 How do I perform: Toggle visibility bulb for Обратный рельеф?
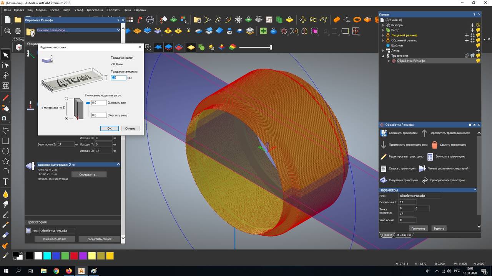(x=478, y=40)
